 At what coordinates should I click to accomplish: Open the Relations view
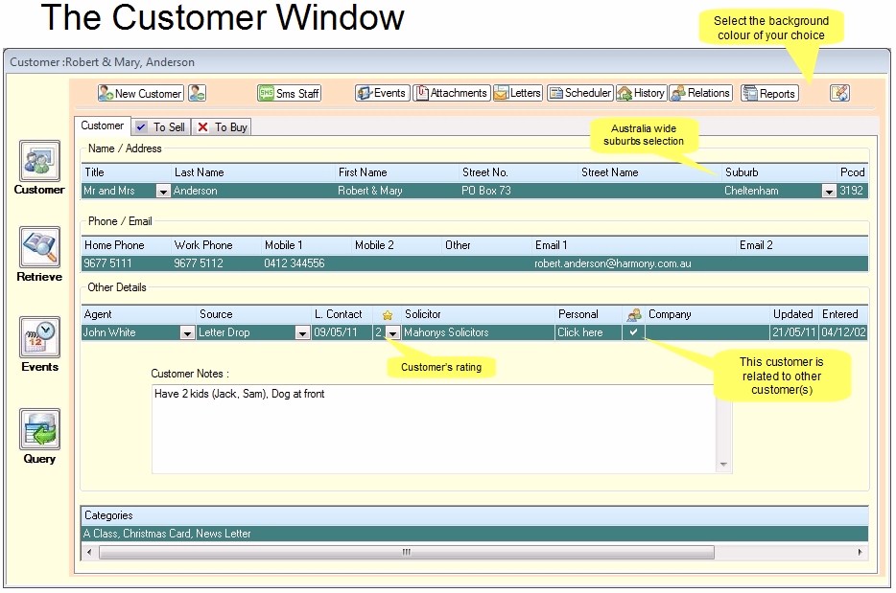[x=699, y=93]
